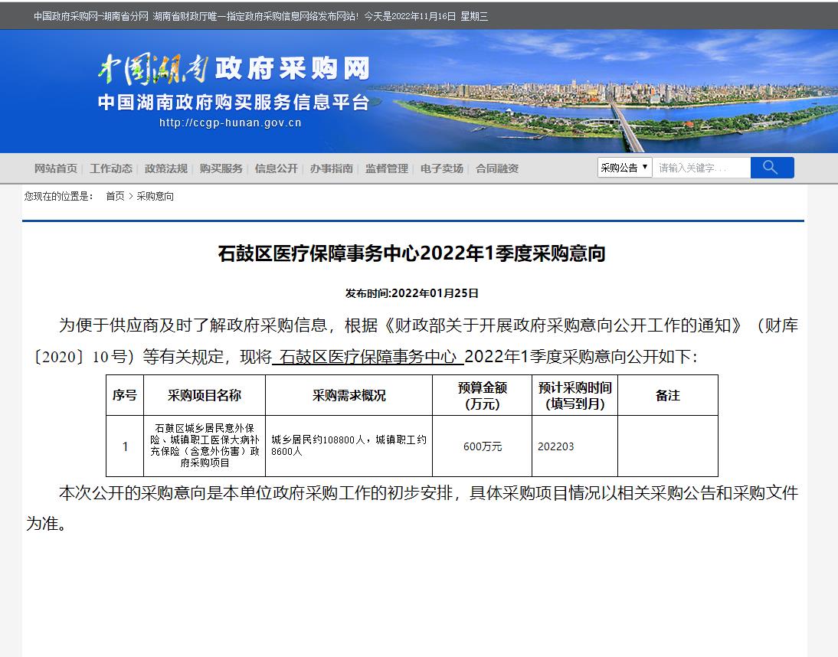The width and height of the screenshot is (838, 657).
Task: Go to 监督管理 section
Action: 386,168
